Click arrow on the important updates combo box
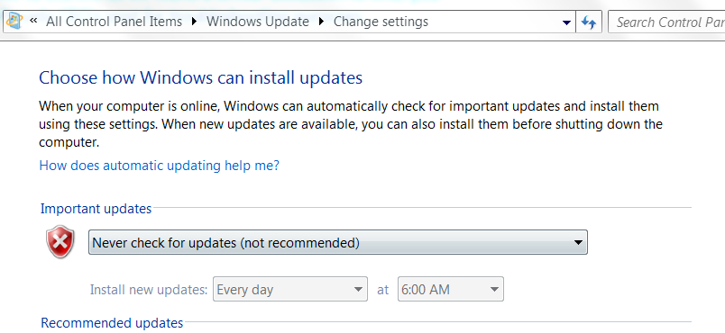Viewport: 725px width, 333px height. 578,242
